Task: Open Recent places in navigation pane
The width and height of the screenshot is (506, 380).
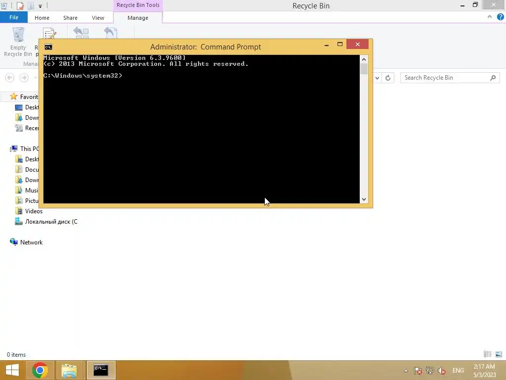Action: (x=32, y=128)
